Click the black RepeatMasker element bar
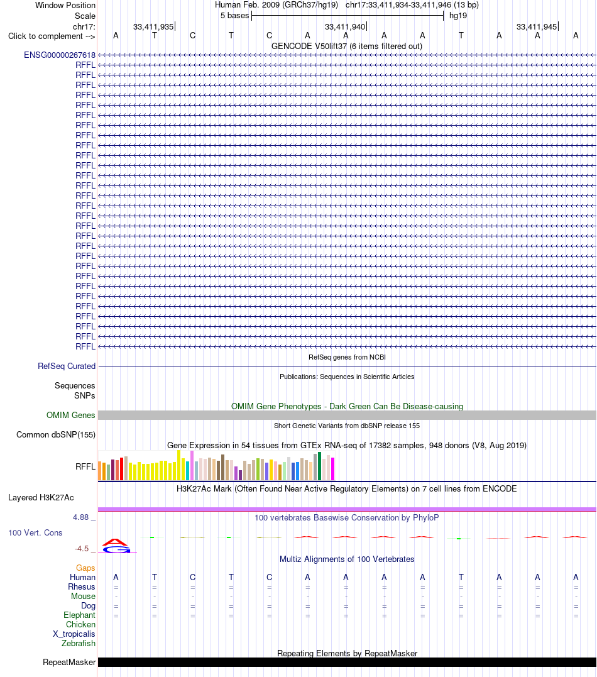The image size is (597, 677). coord(347,663)
